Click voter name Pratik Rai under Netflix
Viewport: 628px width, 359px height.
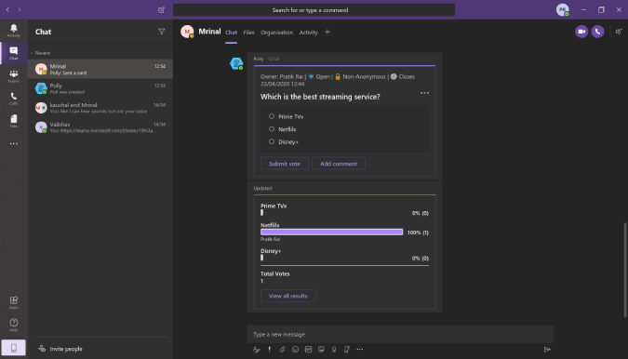(271, 239)
